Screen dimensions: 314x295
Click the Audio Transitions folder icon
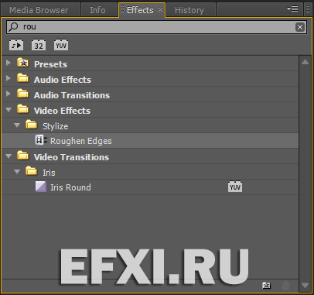23,94
